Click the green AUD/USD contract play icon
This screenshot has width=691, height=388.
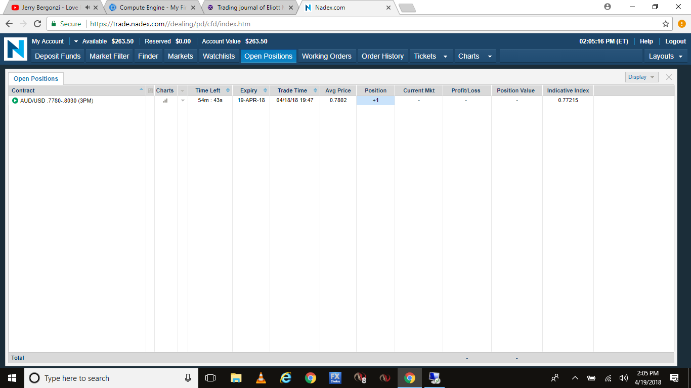click(15, 101)
